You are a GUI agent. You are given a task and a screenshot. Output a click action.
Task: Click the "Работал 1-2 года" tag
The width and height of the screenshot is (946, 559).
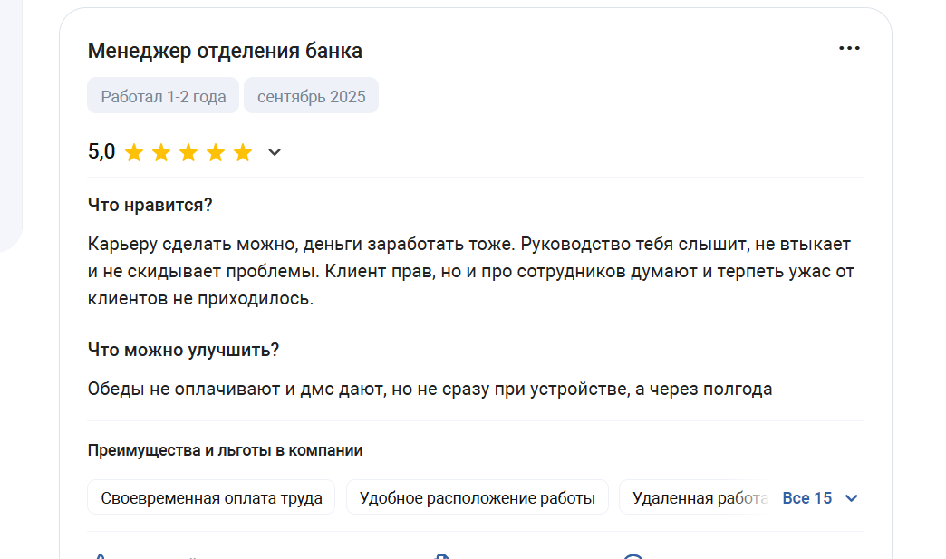pyautogui.click(x=163, y=96)
